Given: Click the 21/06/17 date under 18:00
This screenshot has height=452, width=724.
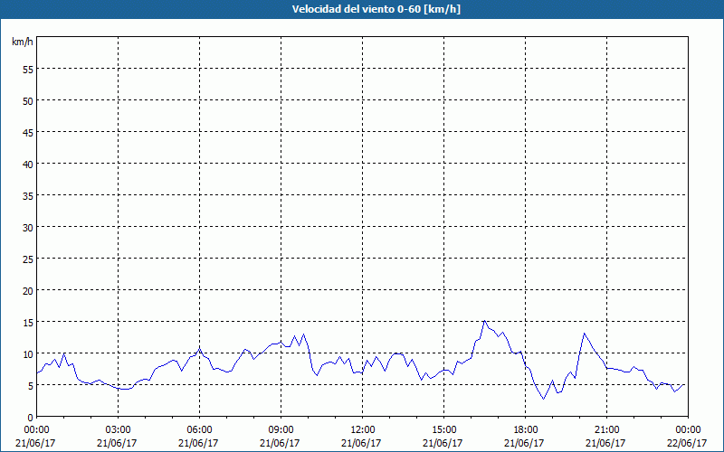Looking at the screenshot, I should click(x=525, y=443).
